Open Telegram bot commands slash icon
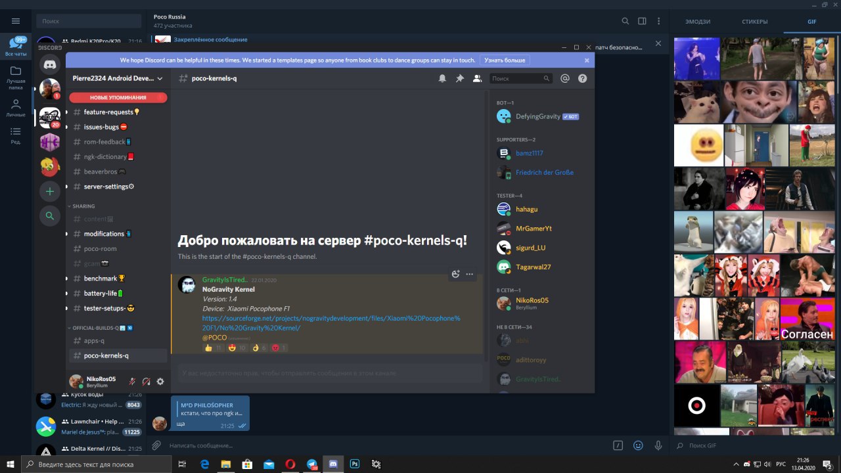The height and width of the screenshot is (473, 841). click(x=618, y=445)
